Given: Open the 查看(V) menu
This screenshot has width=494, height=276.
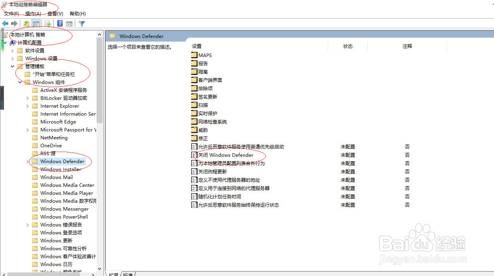Looking at the screenshot, I should click(x=55, y=14).
